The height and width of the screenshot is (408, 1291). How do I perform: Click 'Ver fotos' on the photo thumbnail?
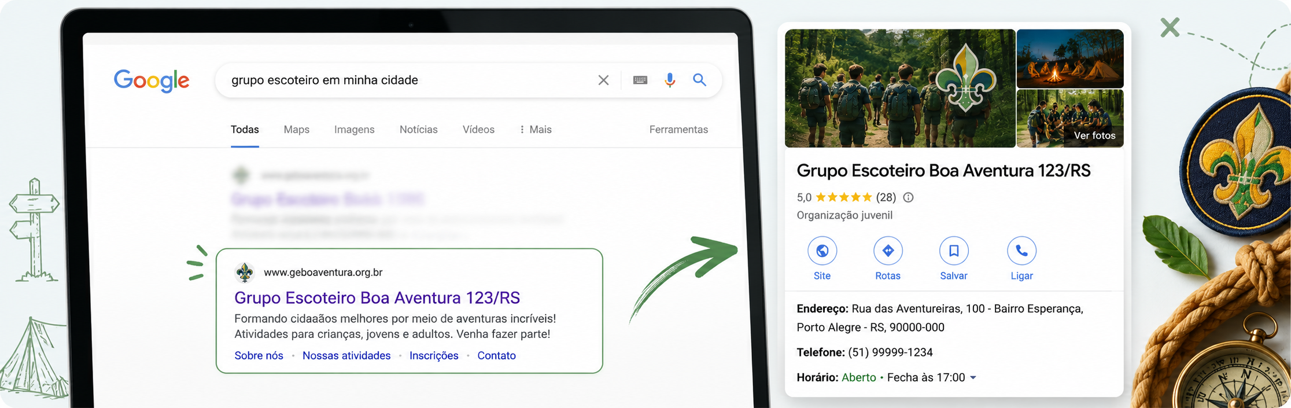tap(1094, 135)
